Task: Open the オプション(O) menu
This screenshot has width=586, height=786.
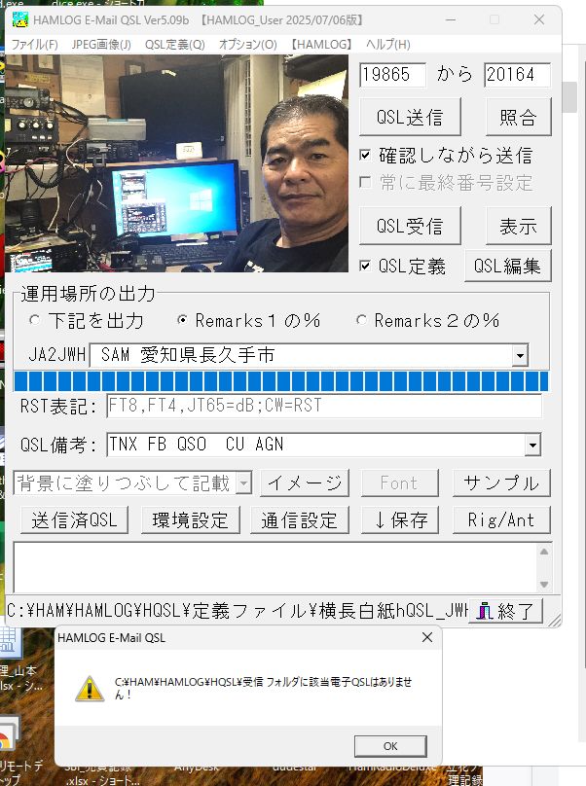Action: 247,45
